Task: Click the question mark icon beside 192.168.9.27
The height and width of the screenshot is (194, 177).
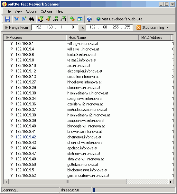Action: (12, 82)
